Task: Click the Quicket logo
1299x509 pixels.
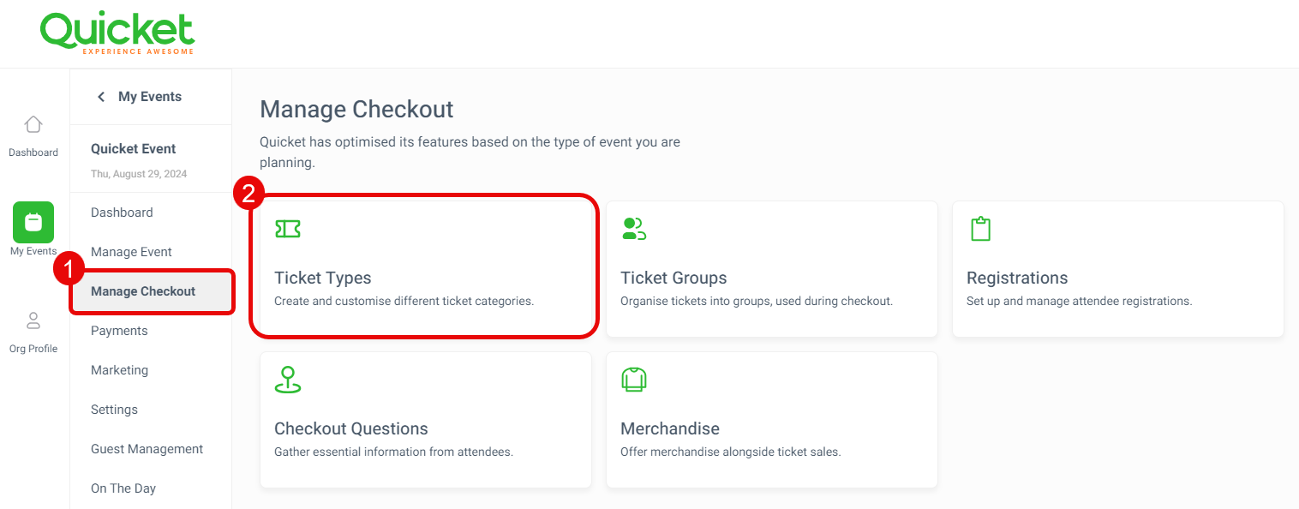Action: (117, 33)
